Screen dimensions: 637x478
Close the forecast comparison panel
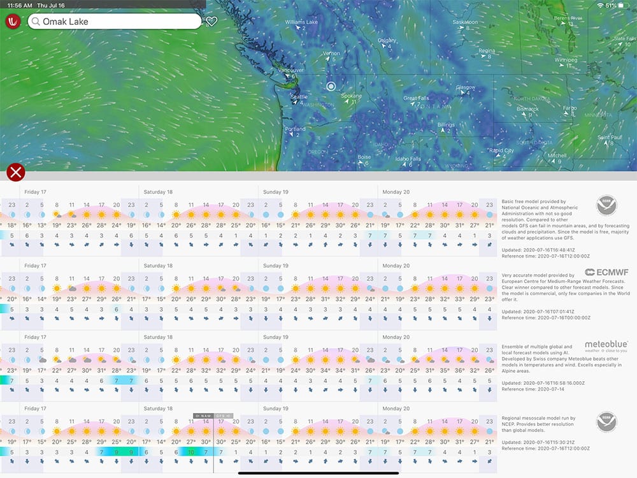15,173
